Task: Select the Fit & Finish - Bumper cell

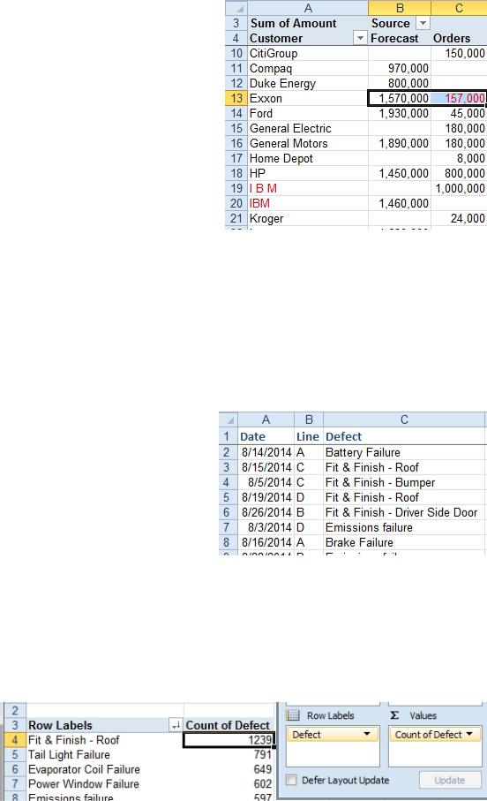Action: click(404, 482)
